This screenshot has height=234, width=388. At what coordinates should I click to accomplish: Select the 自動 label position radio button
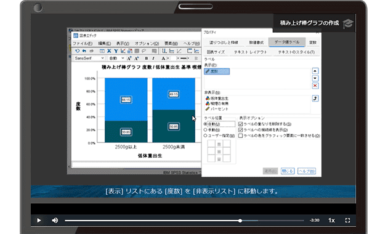point(205,124)
